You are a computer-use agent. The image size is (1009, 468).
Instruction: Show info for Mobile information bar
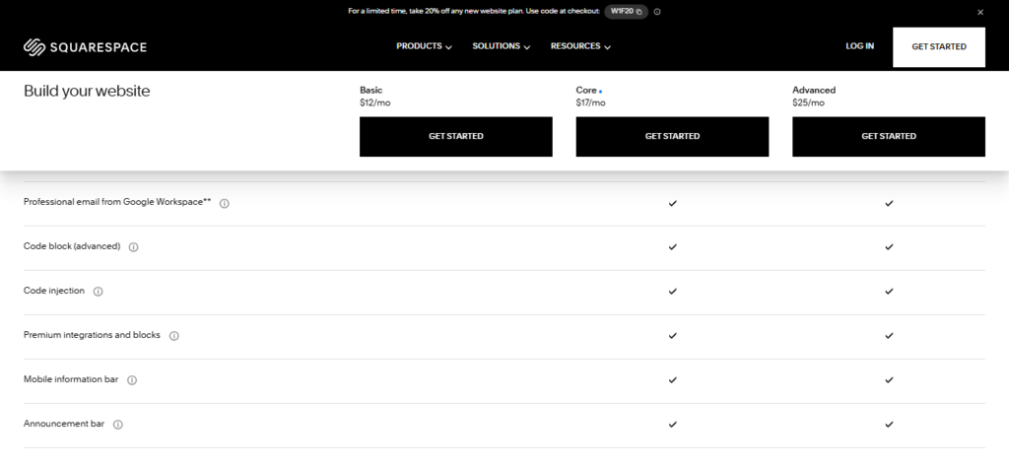tap(132, 380)
